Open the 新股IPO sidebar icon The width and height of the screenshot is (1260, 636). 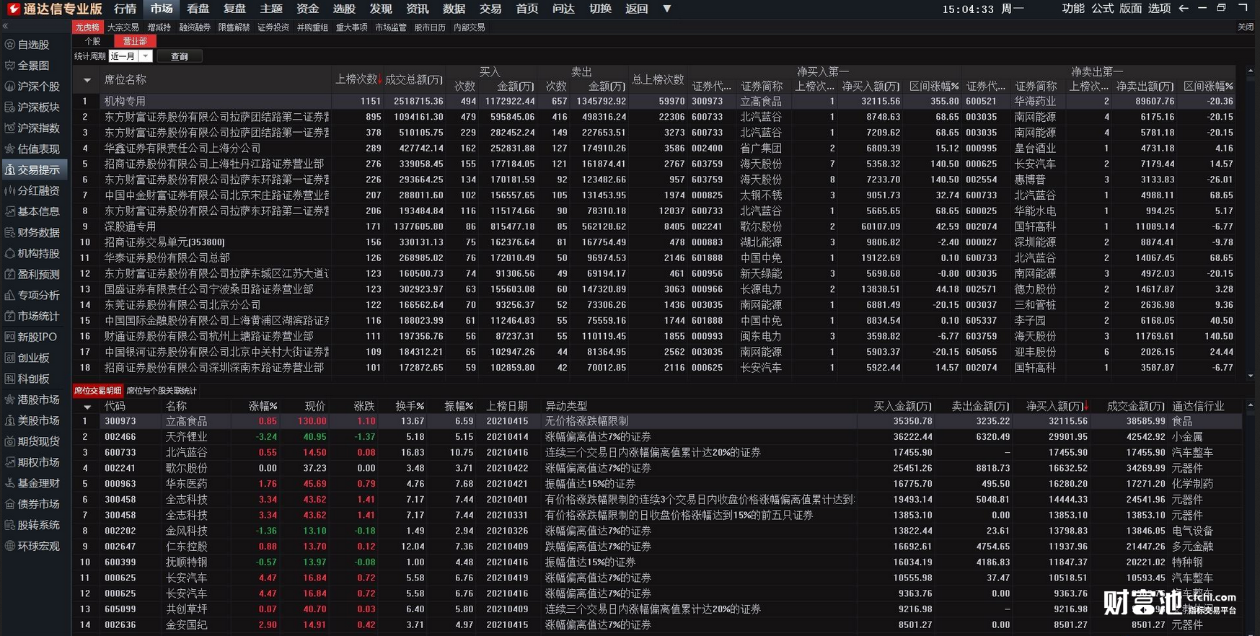10,337
